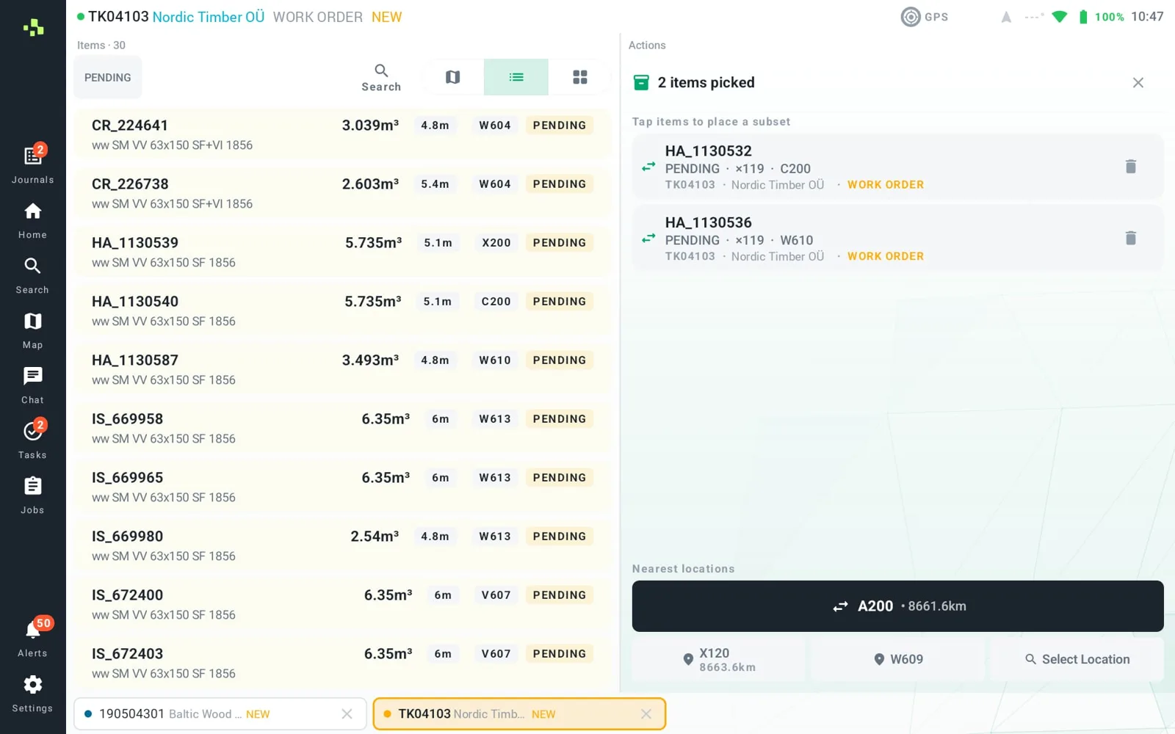This screenshot has height=734, width=1175.
Task: Switch to map view toggle
Action: pyautogui.click(x=452, y=77)
